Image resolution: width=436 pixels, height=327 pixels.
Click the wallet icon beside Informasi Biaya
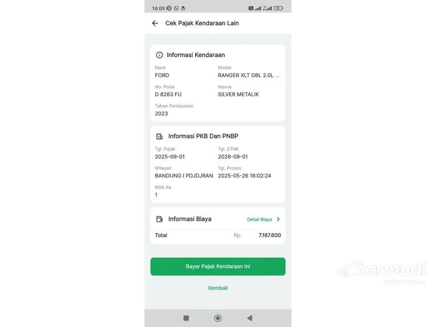coord(159,219)
